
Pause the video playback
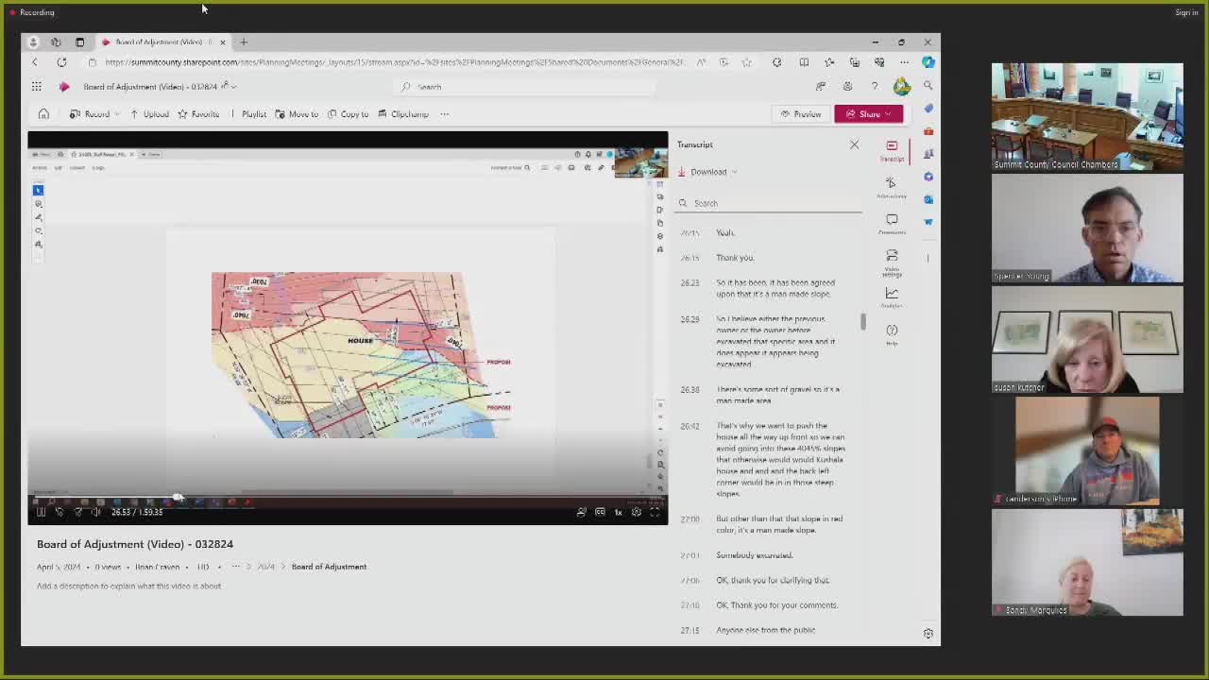click(41, 512)
